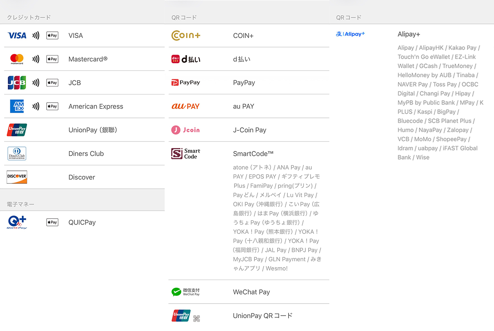Click the Mastercard® text label
The image size is (494, 331).
[x=88, y=59]
